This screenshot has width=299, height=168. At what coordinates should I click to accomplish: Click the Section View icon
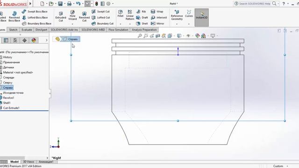click(158, 35)
